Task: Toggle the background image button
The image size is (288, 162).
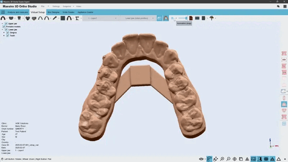Action: pos(253,159)
